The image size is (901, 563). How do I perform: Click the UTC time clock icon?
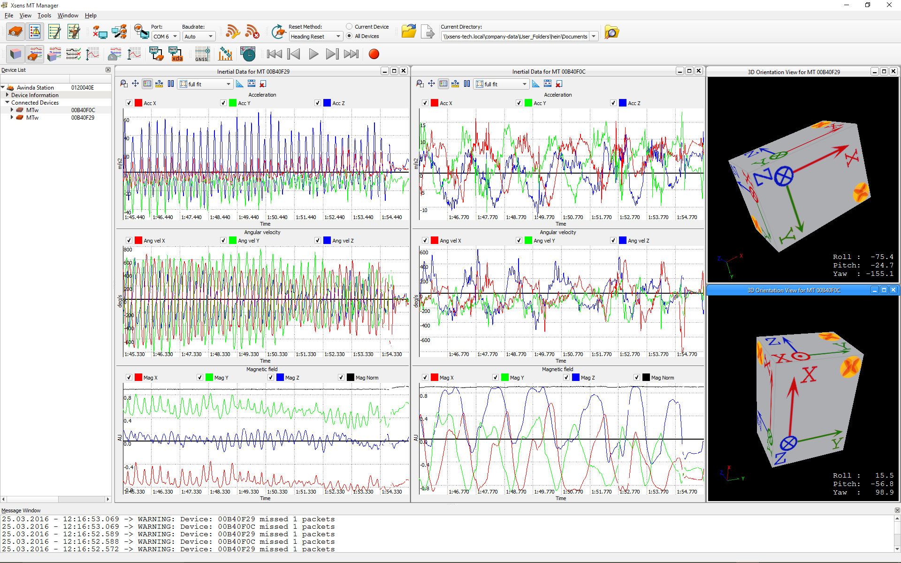tap(248, 54)
